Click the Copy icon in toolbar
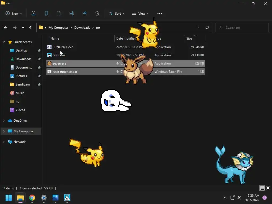Image resolution: width=272 pixels, height=204 pixels. pyautogui.click(x=46, y=13)
